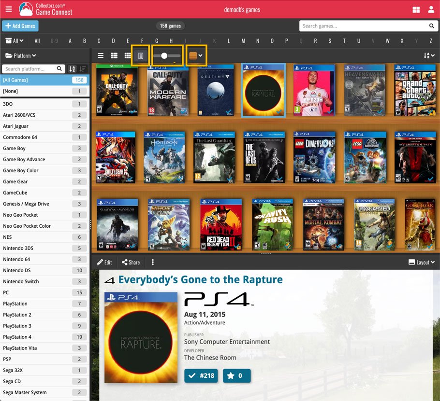
Task: Click the star rating 0 button
Action: tap(236, 376)
